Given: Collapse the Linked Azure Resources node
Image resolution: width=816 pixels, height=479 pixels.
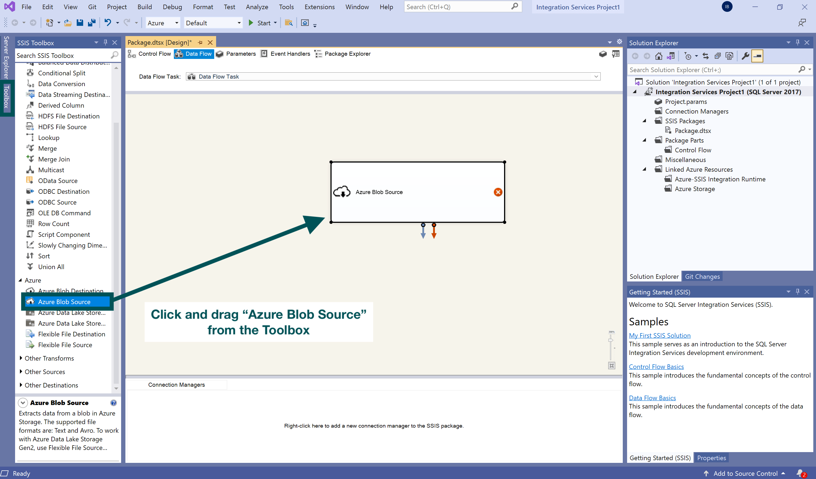Looking at the screenshot, I should coord(644,169).
